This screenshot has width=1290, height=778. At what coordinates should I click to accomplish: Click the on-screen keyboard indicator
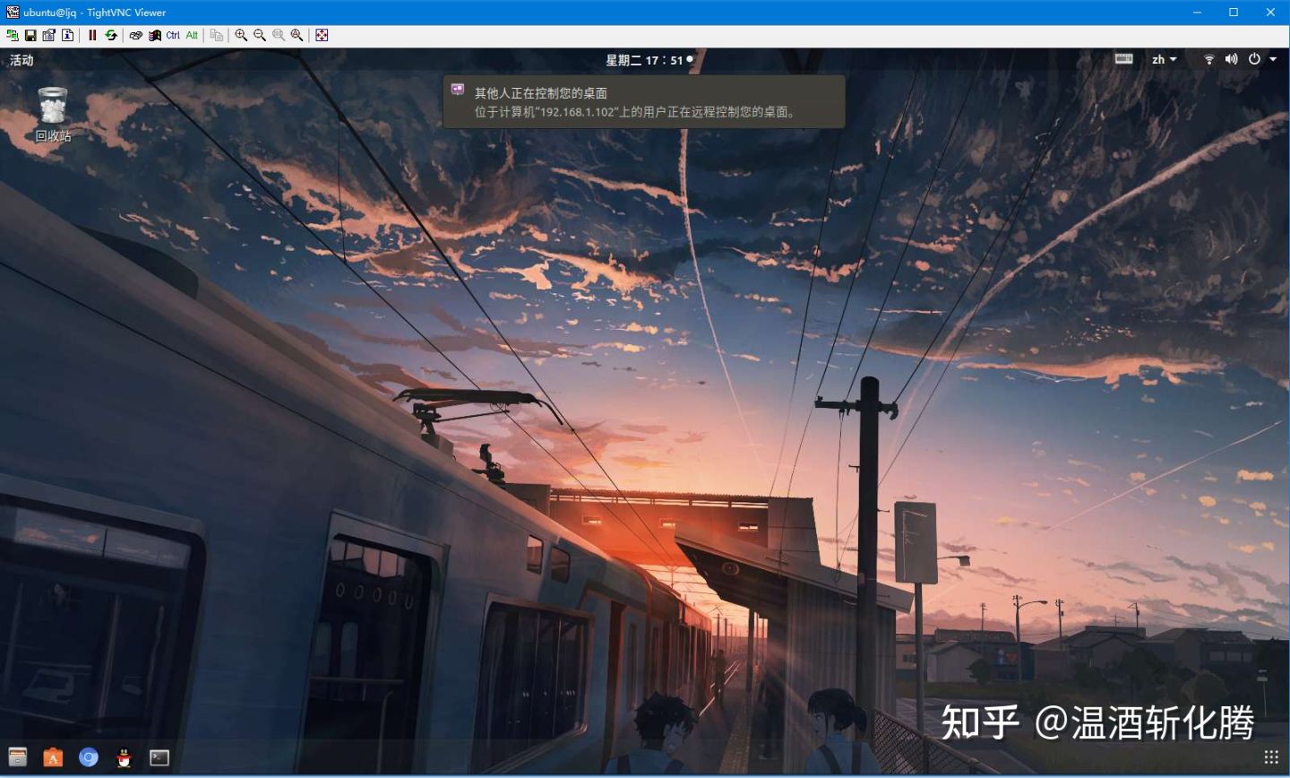pos(1123,59)
